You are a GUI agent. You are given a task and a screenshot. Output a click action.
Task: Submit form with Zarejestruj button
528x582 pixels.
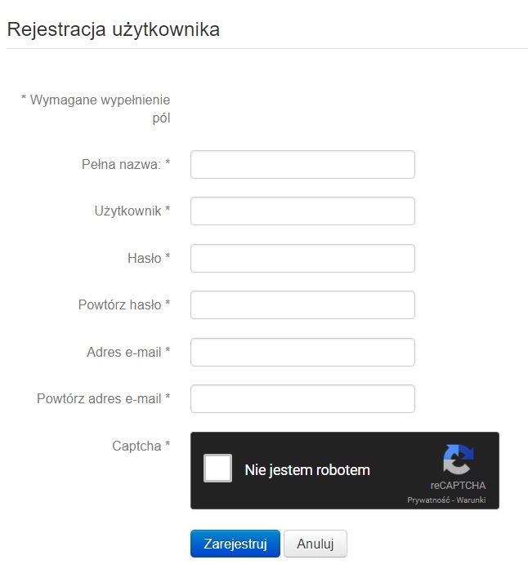[235, 544]
